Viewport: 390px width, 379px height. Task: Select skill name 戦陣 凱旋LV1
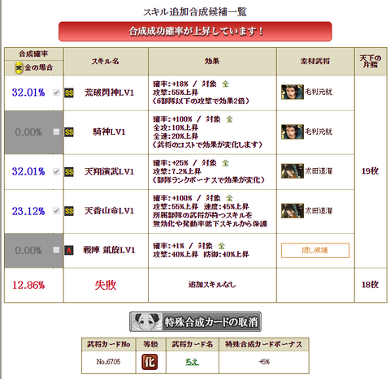(109, 250)
